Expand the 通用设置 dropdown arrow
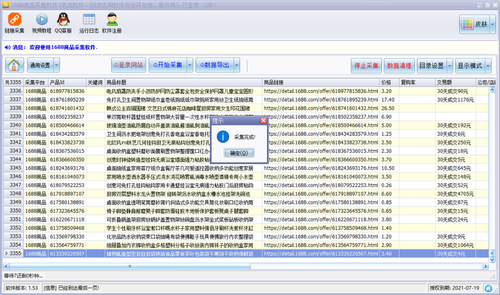The height and width of the screenshot is (295, 500). [56, 65]
